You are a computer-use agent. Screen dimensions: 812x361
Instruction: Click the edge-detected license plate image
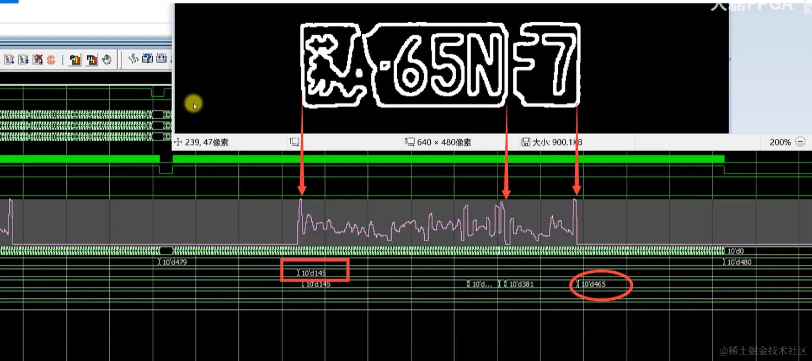pyautogui.click(x=441, y=64)
